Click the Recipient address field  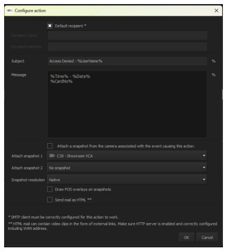click(x=127, y=47)
